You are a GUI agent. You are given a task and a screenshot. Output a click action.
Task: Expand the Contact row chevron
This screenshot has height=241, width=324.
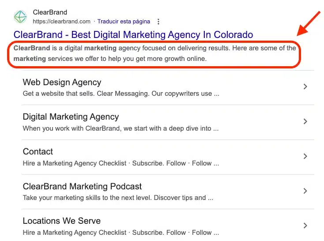click(x=305, y=156)
